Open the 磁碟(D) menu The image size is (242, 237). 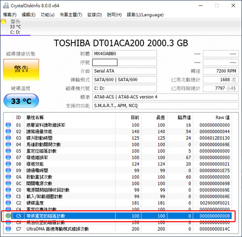(x=94, y=15)
